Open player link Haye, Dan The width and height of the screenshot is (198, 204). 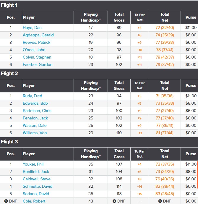click(32, 27)
